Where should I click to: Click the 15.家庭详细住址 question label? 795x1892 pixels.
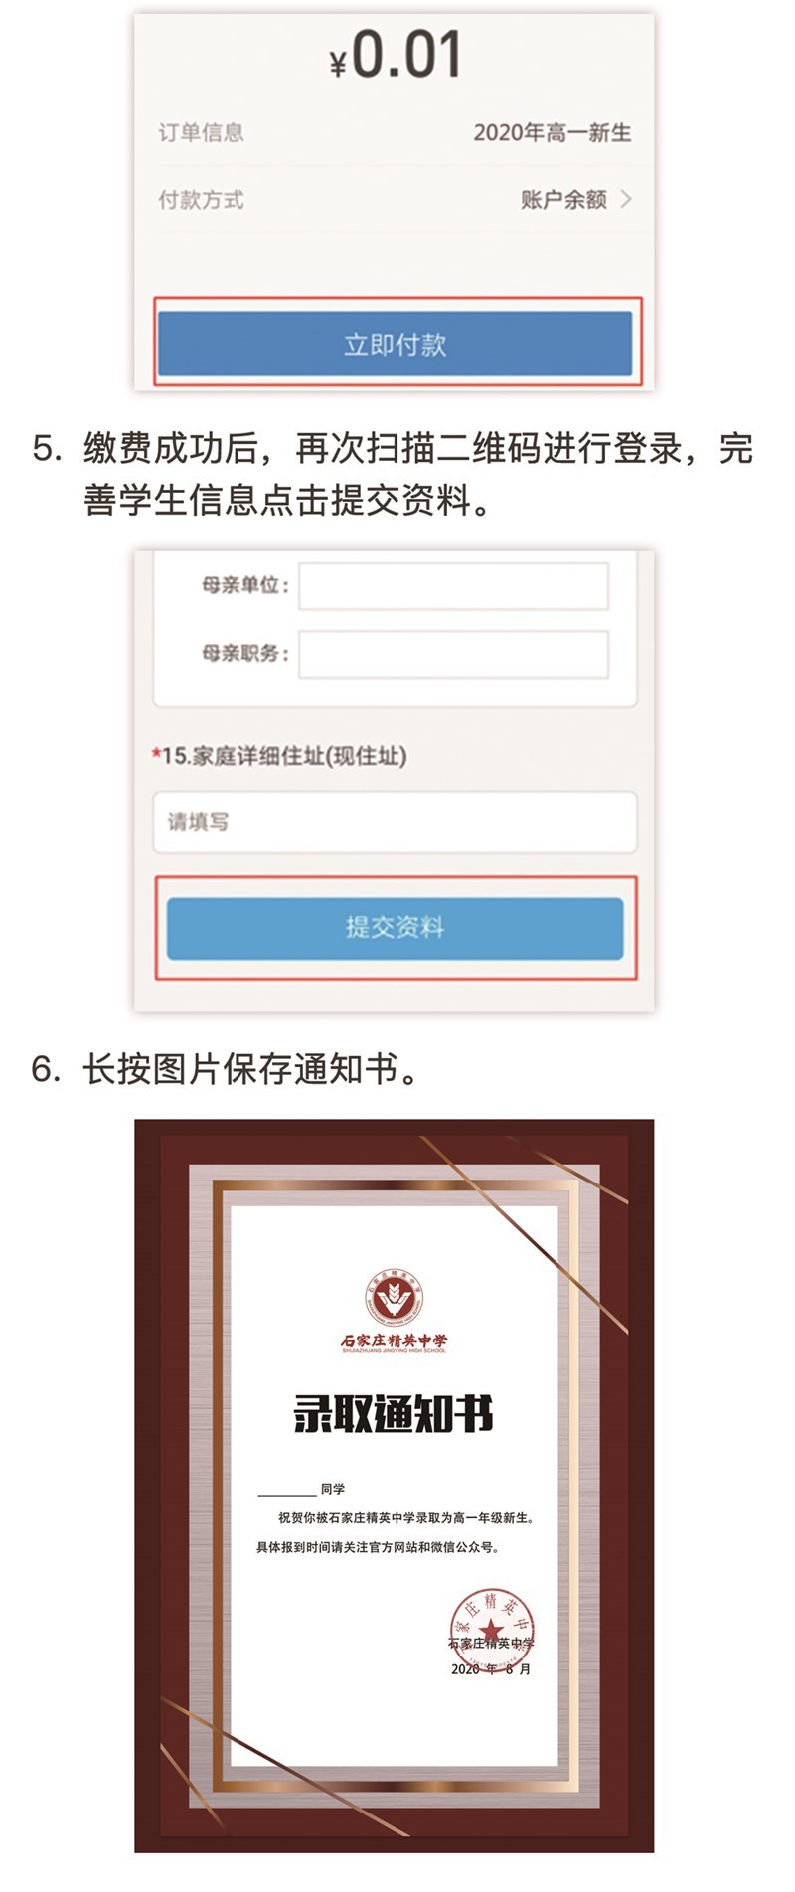pyautogui.click(x=279, y=756)
